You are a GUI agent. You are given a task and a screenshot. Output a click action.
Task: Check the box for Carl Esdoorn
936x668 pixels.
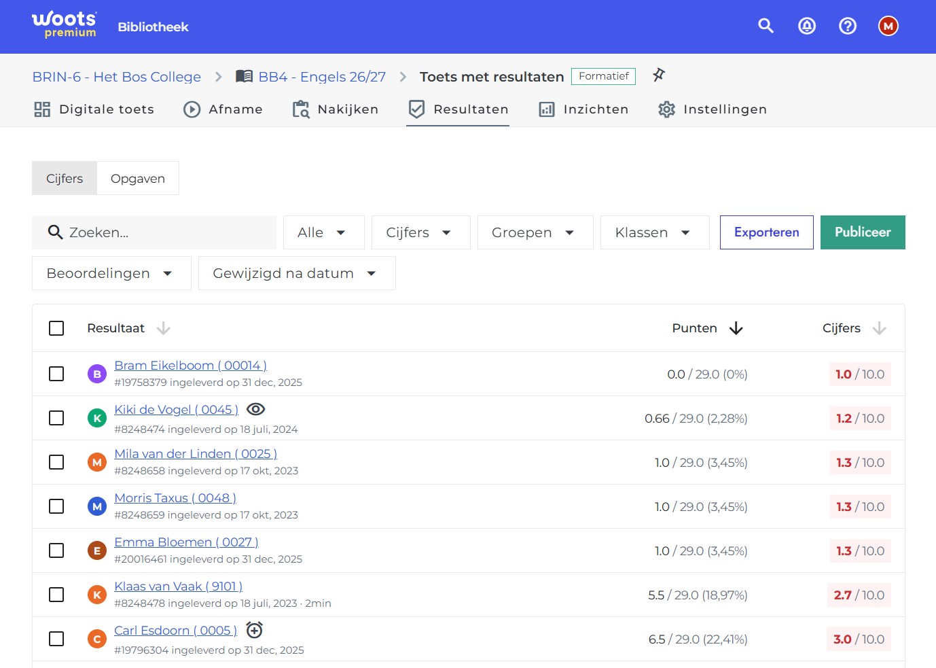click(56, 639)
